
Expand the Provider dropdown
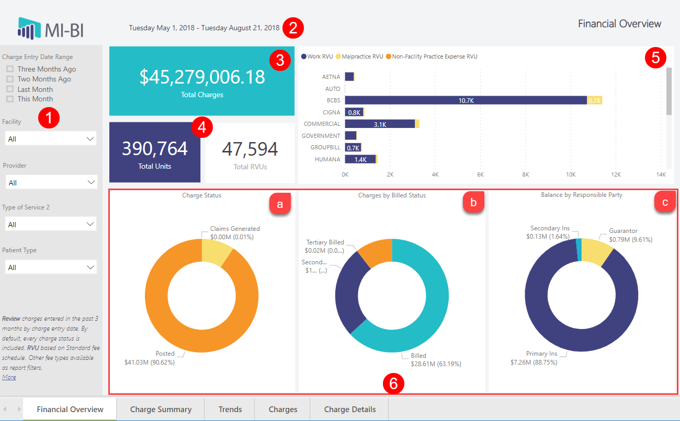51,182
